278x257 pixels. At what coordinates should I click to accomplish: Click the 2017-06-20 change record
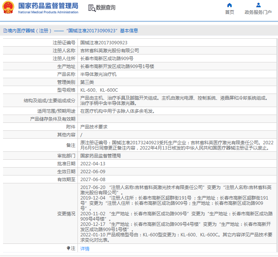pos(176,190)
